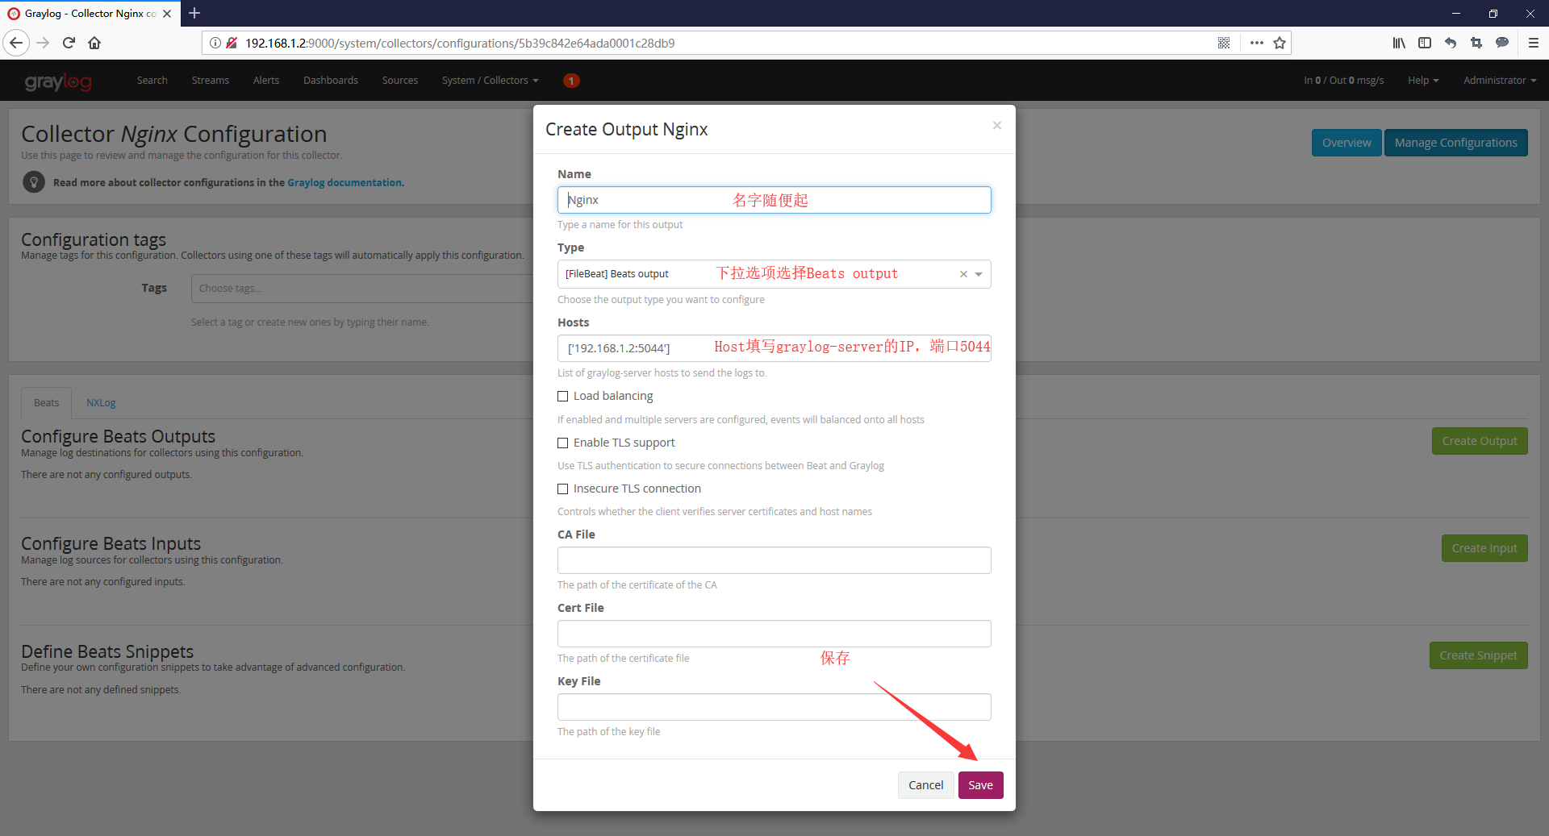Image resolution: width=1549 pixels, height=836 pixels.
Task: Open the QR code icon in address bar
Action: coord(1224,43)
